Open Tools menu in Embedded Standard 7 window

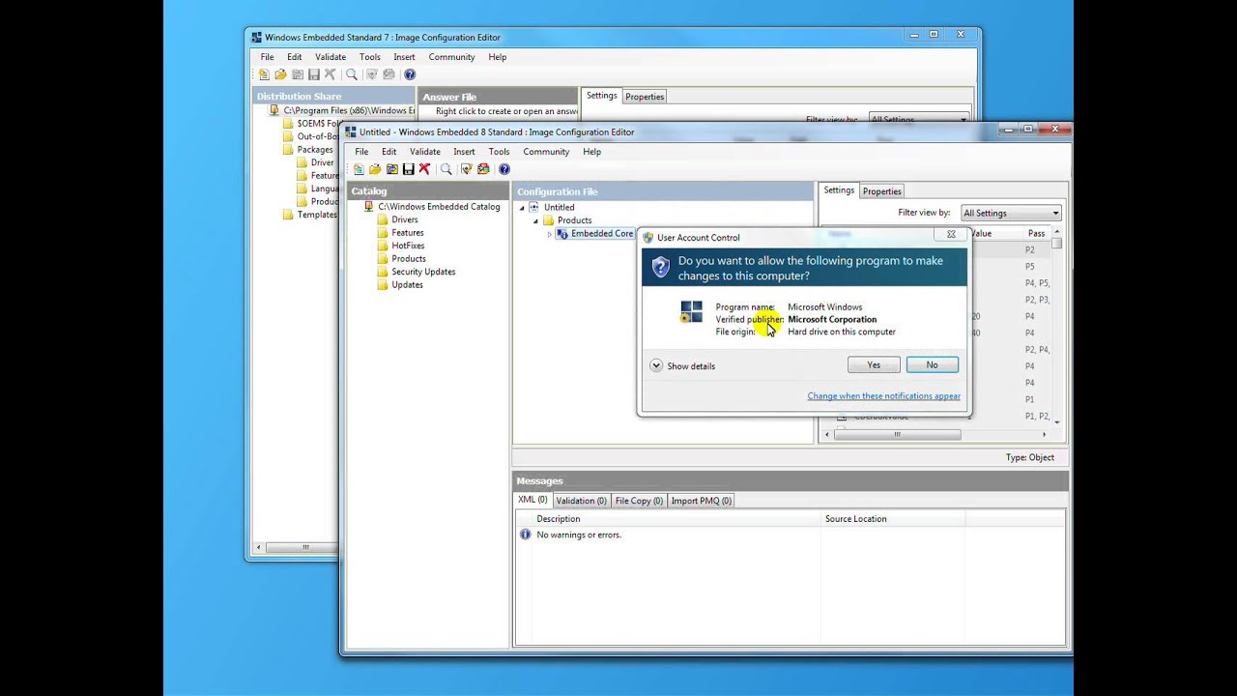(369, 57)
